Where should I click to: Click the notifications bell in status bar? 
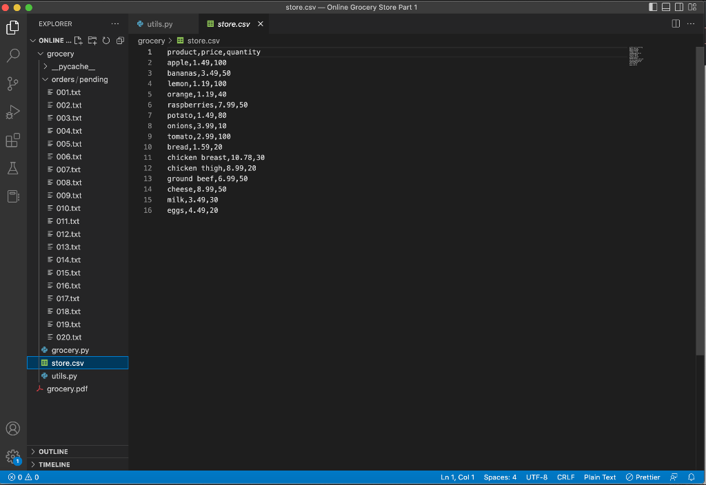point(692,477)
